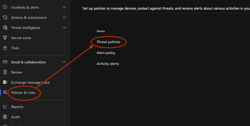Open Audit using its document search icon
Viewport: 250px width, 126px height.
pos(5,117)
